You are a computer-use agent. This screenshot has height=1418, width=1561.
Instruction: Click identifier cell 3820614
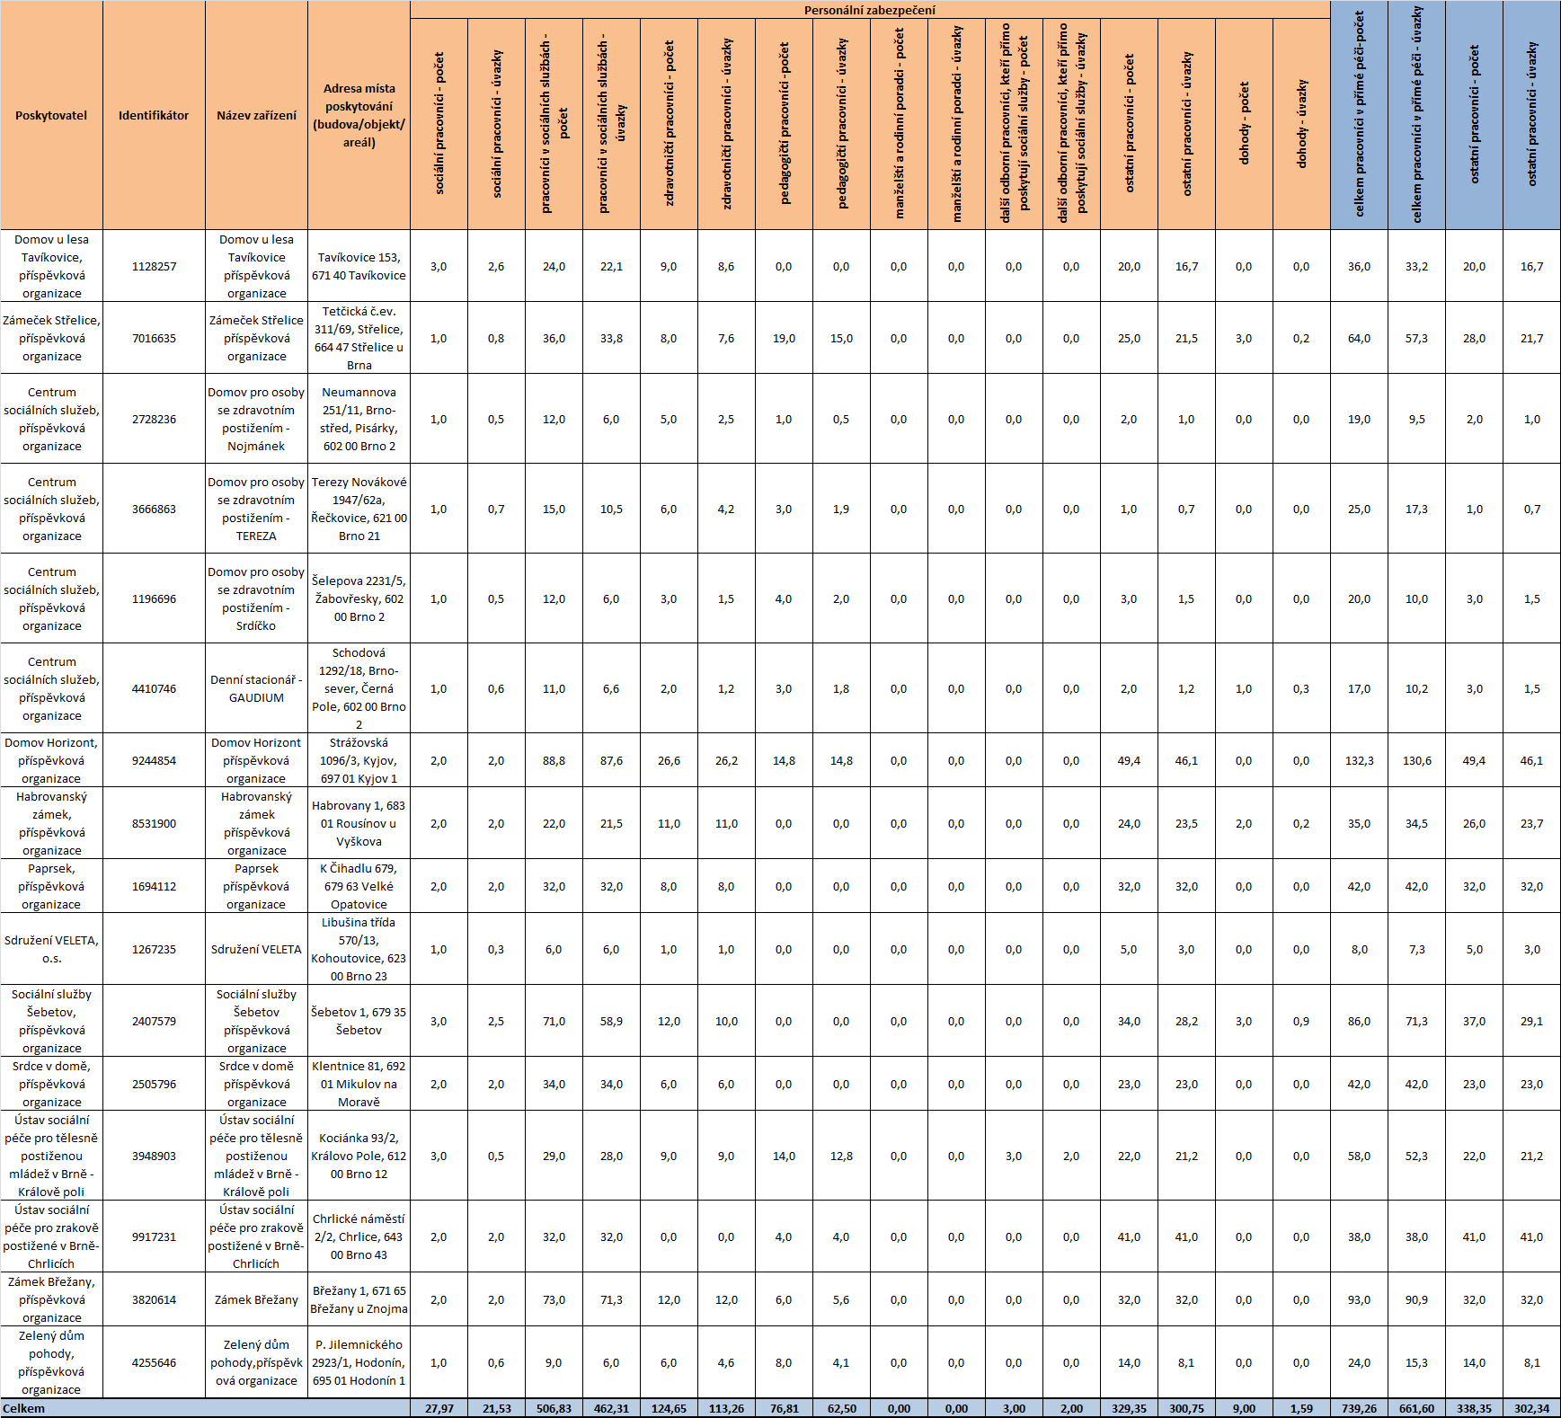pyautogui.click(x=154, y=1299)
